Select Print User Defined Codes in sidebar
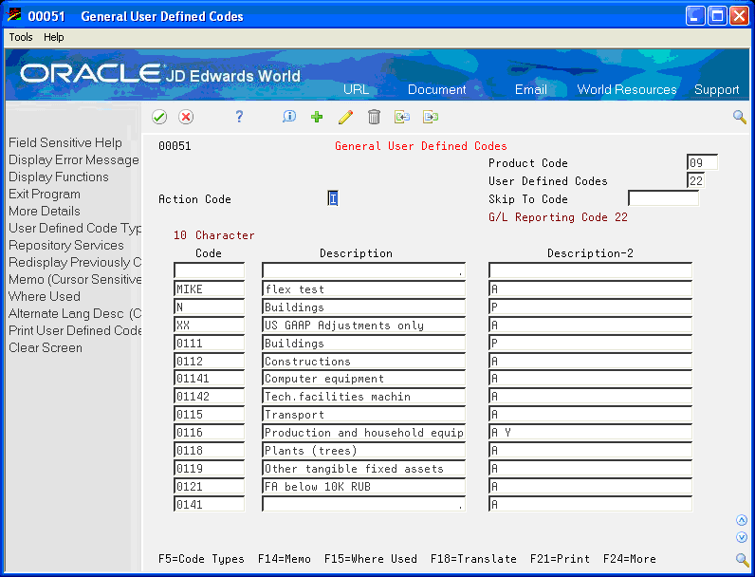The width and height of the screenshot is (755, 577). [x=75, y=330]
